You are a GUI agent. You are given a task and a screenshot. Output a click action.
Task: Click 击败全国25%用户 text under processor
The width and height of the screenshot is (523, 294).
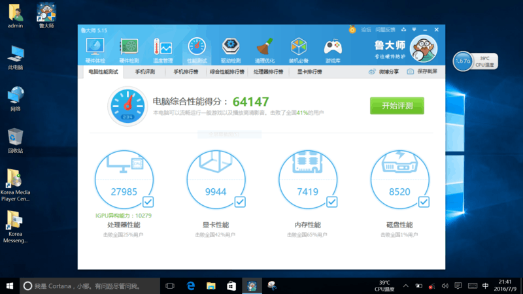(124, 235)
